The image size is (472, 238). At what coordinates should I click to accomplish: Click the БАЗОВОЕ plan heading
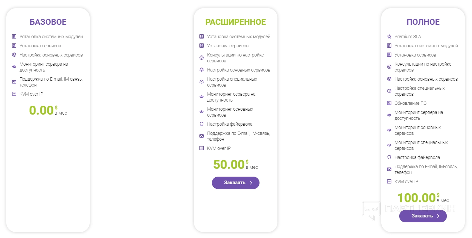click(x=48, y=22)
